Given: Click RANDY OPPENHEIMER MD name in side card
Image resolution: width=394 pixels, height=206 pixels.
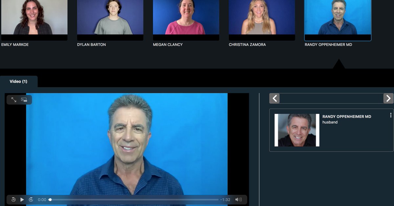Looking at the screenshot, I should pos(347,117).
